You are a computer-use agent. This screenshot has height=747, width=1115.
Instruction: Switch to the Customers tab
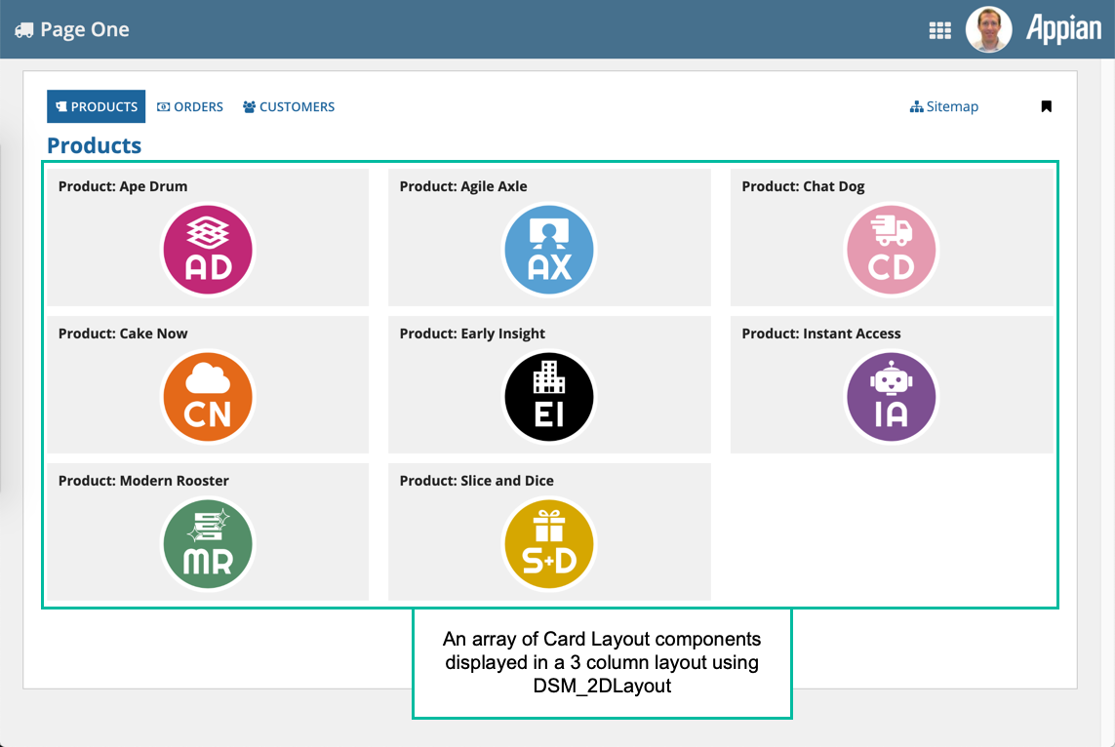[289, 107]
